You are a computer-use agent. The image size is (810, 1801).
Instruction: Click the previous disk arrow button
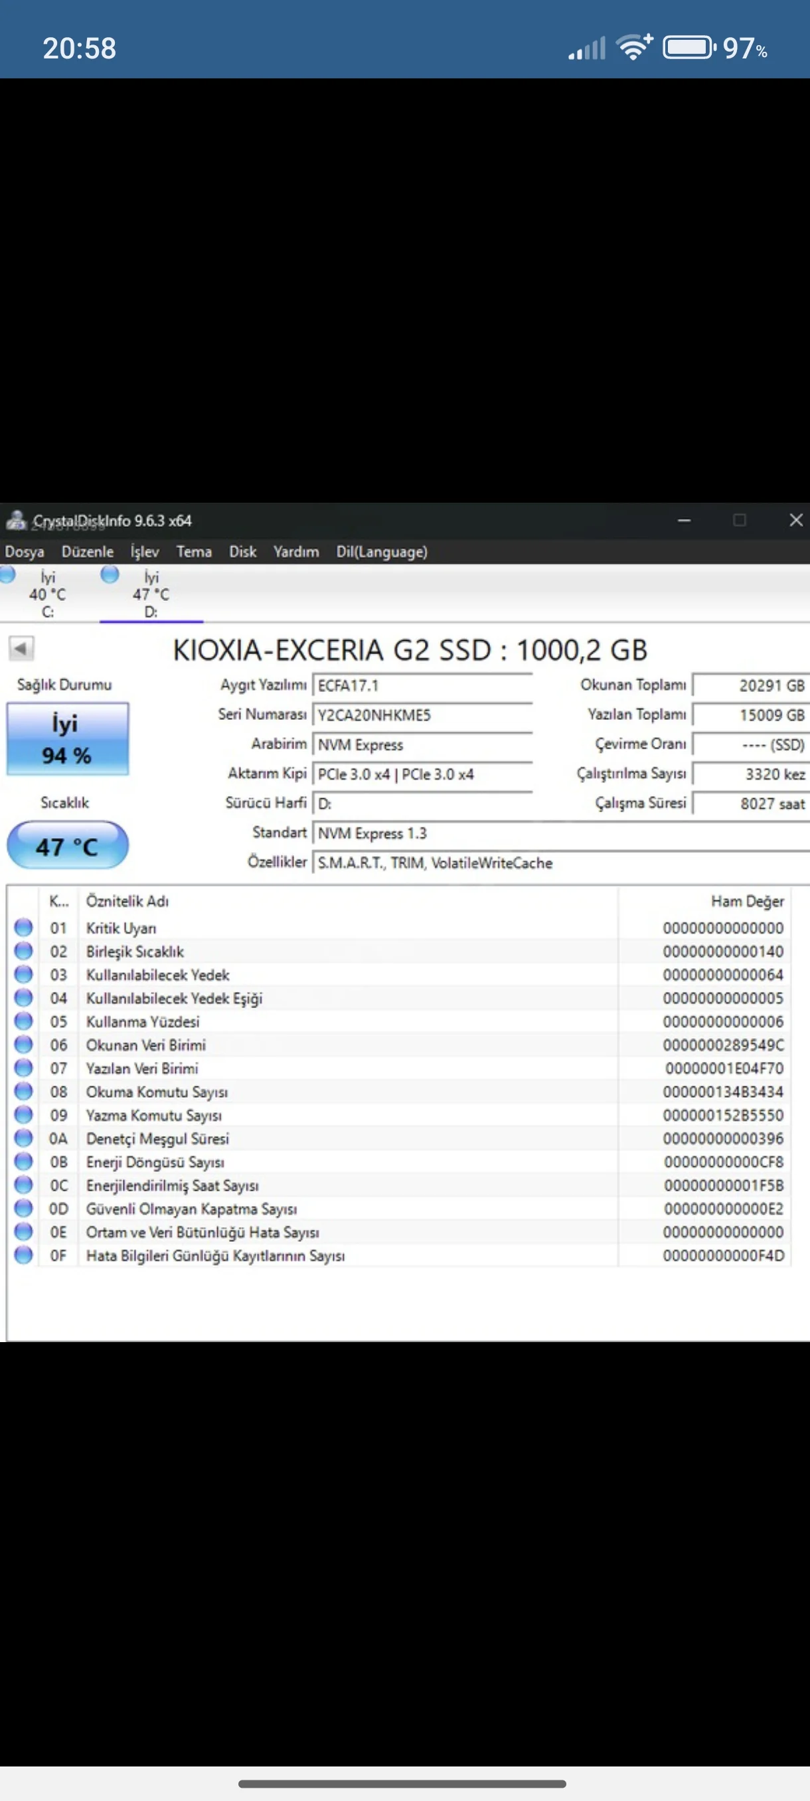[21, 648]
